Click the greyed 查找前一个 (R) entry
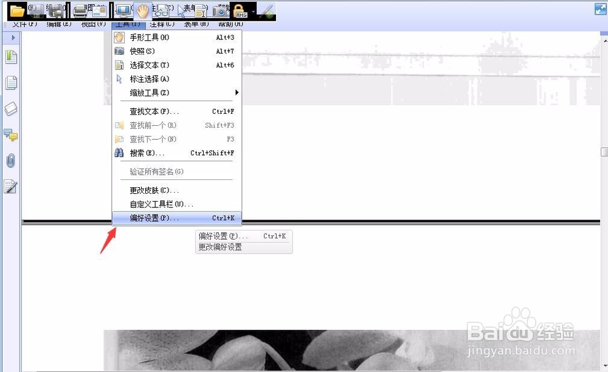 click(x=177, y=125)
